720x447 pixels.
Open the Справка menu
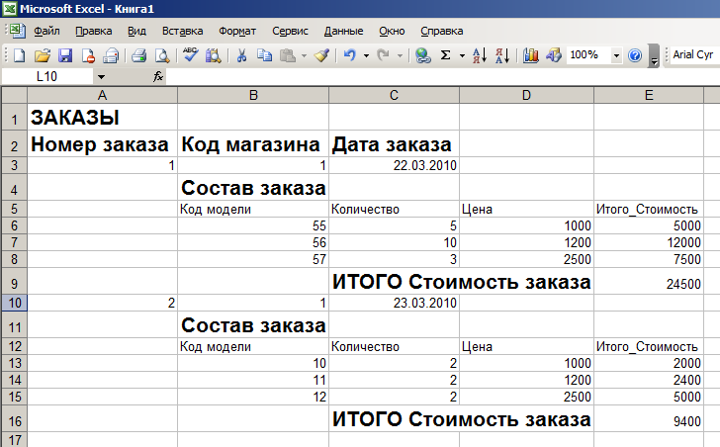pyautogui.click(x=442, y=31)
